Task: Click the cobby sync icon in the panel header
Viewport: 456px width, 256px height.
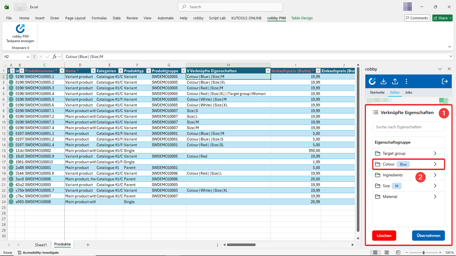Action: point(372,82)
